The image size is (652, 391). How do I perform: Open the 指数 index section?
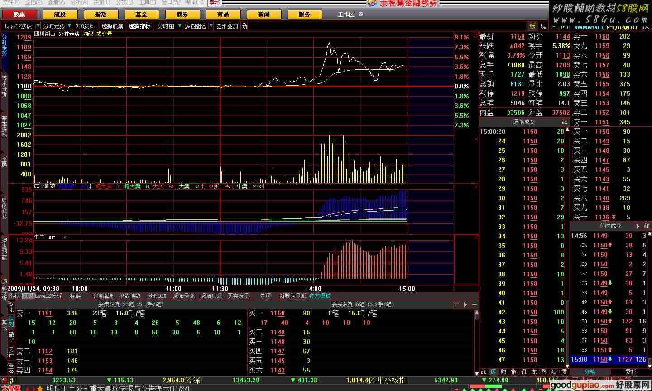pos(101,14)
